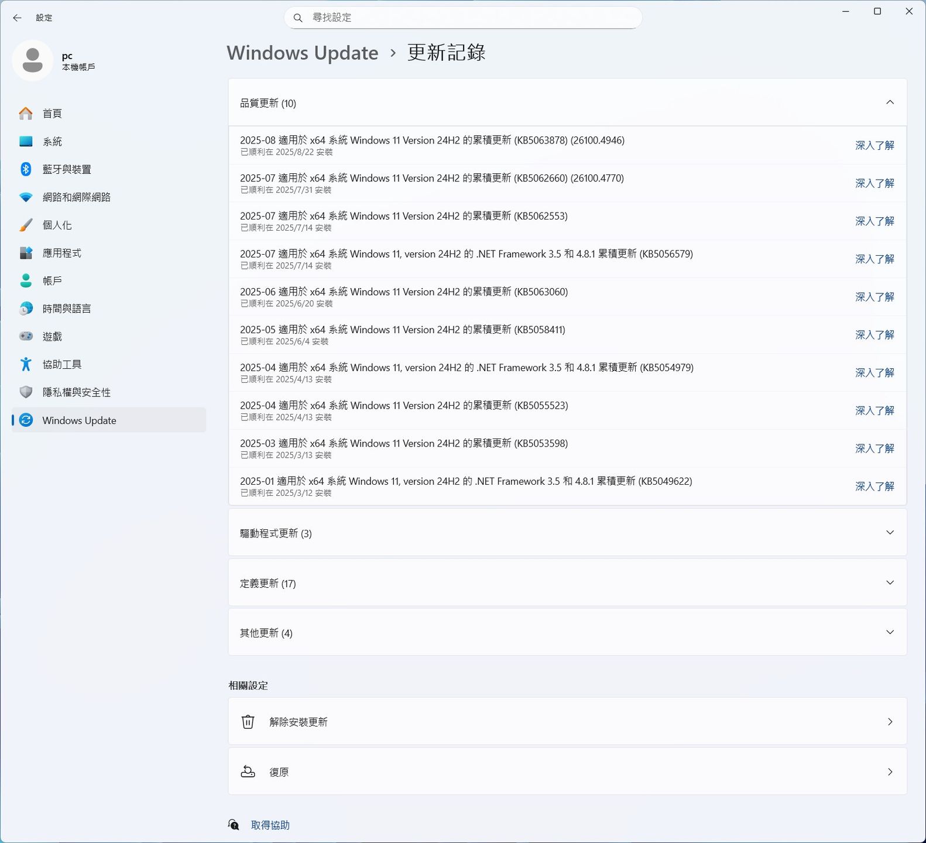Expand the 其他更新 (4) section

click(x=890, y=632)
